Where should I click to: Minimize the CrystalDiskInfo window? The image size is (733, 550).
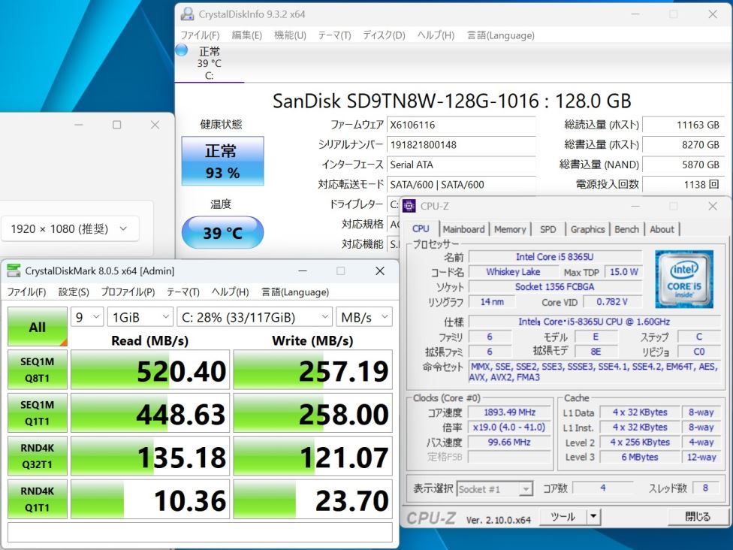click(635, 14)
